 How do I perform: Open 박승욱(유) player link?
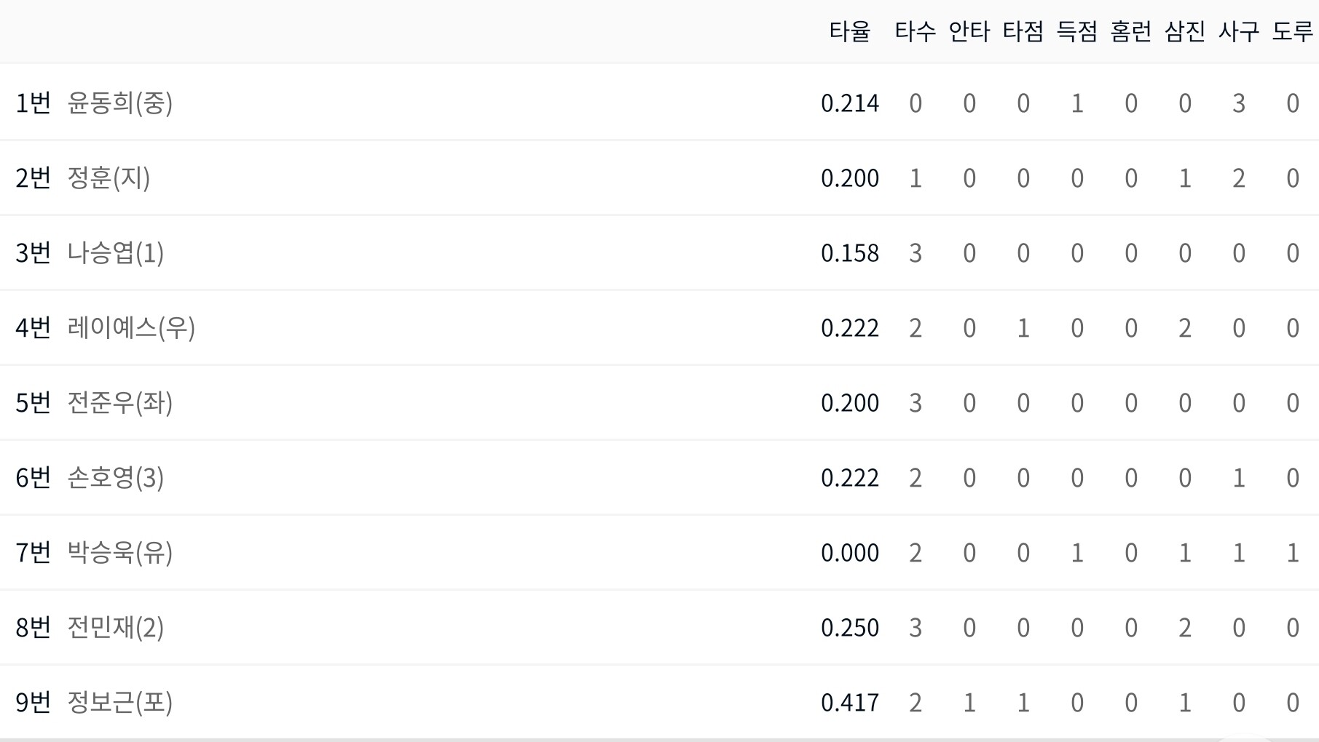[x=119, y=552]
